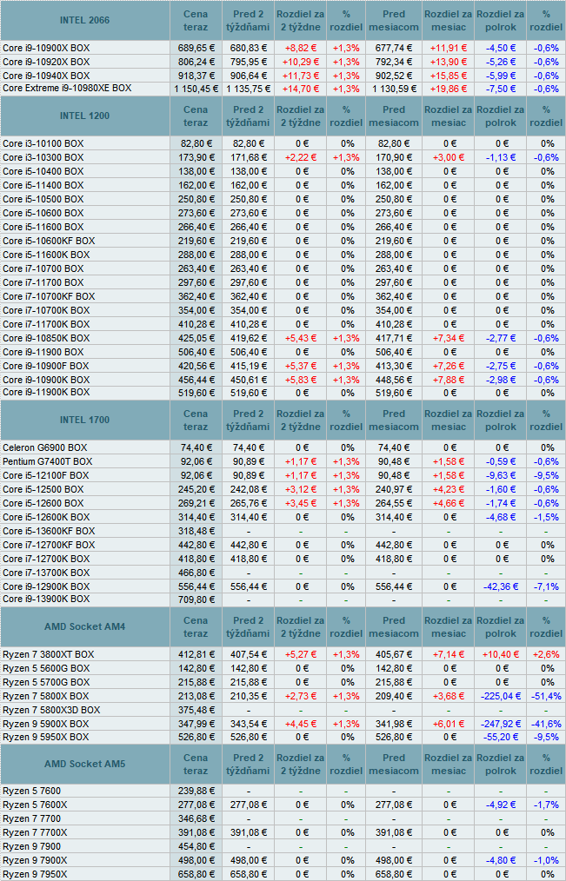The width and height of the screenshot is (566, 881).
Task: Select Ryzen 9 7900 row name
Action: [x=31, y=847]
